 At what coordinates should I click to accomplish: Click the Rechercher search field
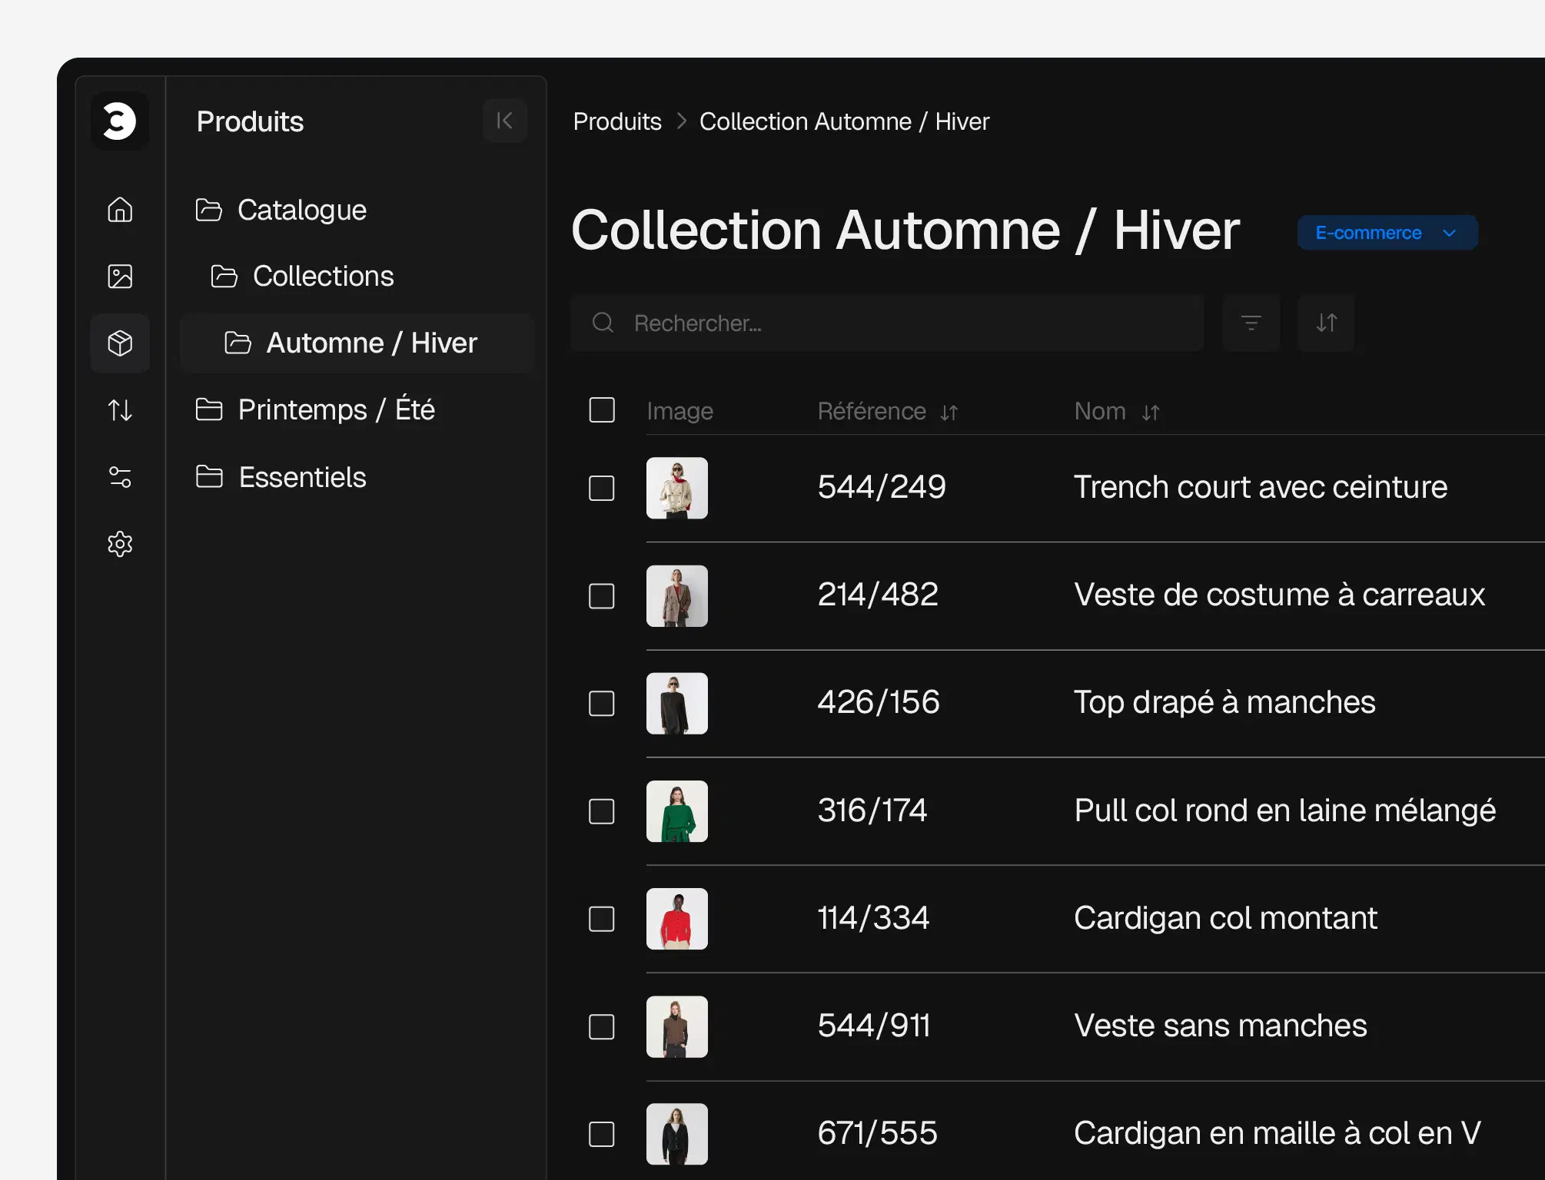point(884,323)
